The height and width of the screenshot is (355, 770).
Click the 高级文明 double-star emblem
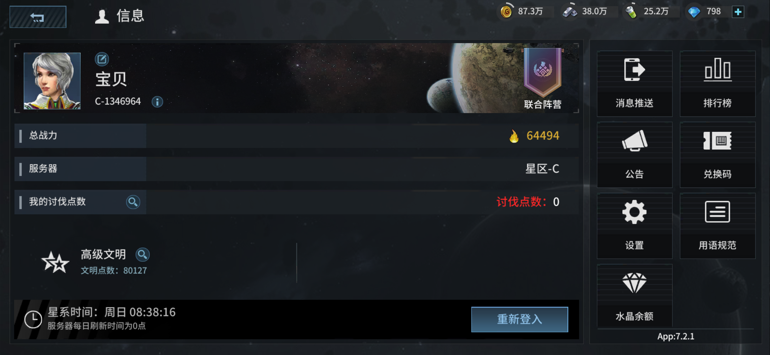pyautogui.click(x=55, y=262)
